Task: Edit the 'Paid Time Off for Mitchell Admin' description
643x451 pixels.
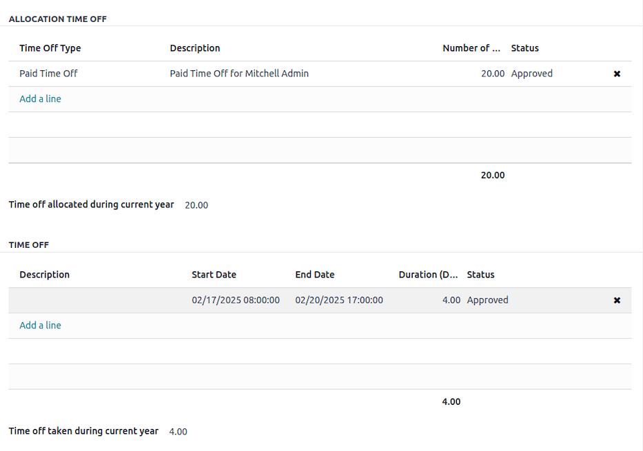Action: [x=239, y=74]
